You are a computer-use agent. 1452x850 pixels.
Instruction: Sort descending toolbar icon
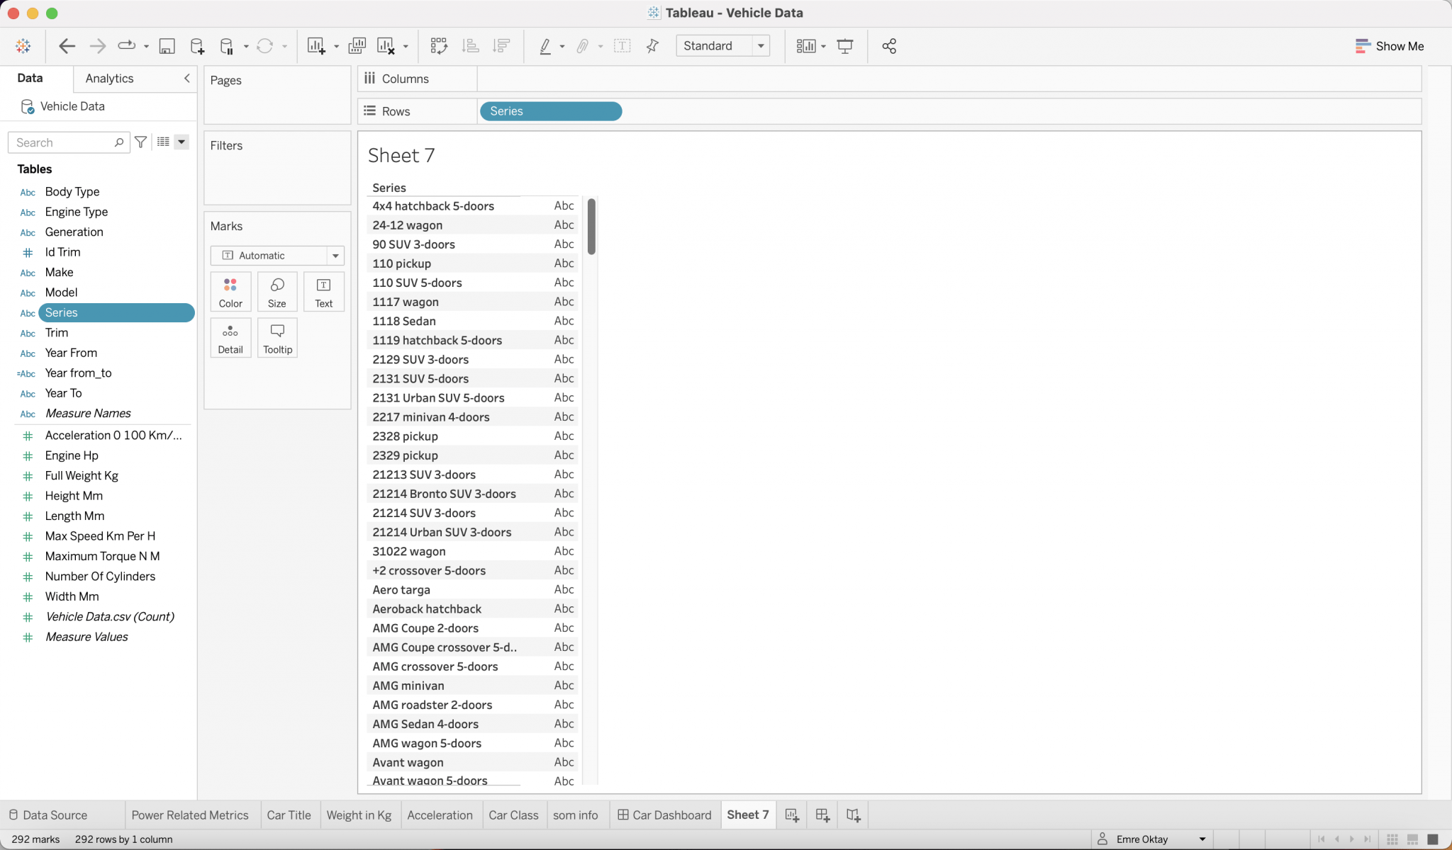[501, 46]
